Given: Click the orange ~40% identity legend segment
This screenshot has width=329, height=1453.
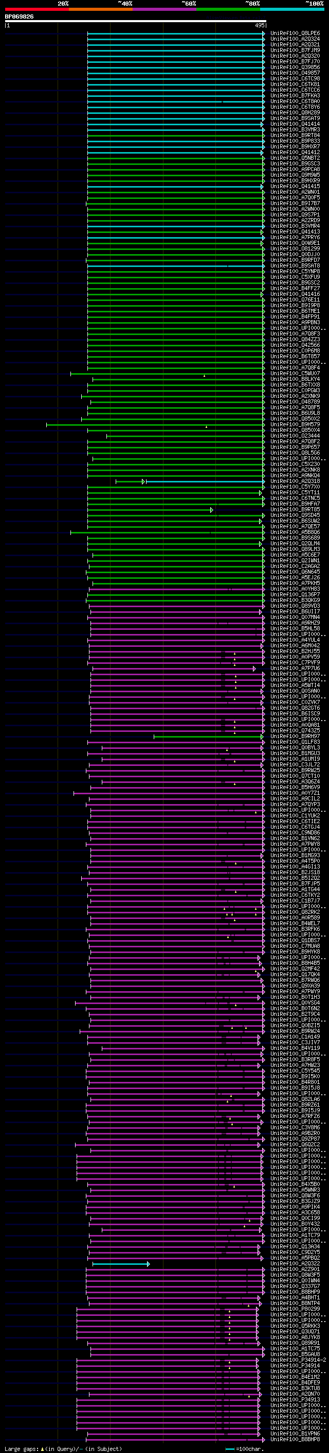Looking at the screenshot, I should (x=101, y=9).
